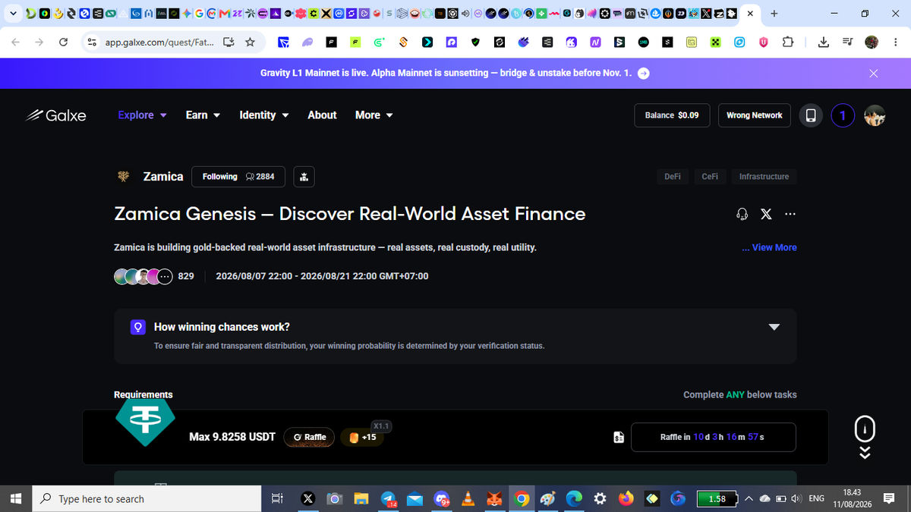Open File Explorer from the taskbar
Viewport: 911px width, 512px height.
pyautogui.click(x=361, y=498)
